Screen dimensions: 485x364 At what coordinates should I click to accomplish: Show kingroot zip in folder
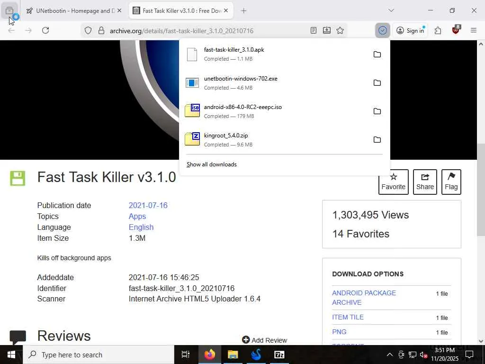(x=377, y=140)
